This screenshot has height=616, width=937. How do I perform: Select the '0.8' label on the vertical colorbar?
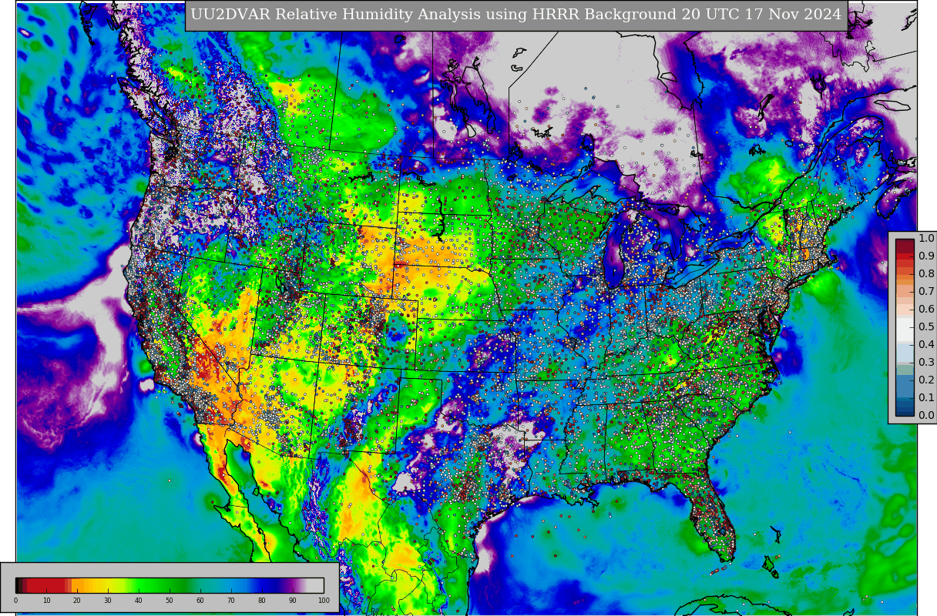[x=926, y=274]
